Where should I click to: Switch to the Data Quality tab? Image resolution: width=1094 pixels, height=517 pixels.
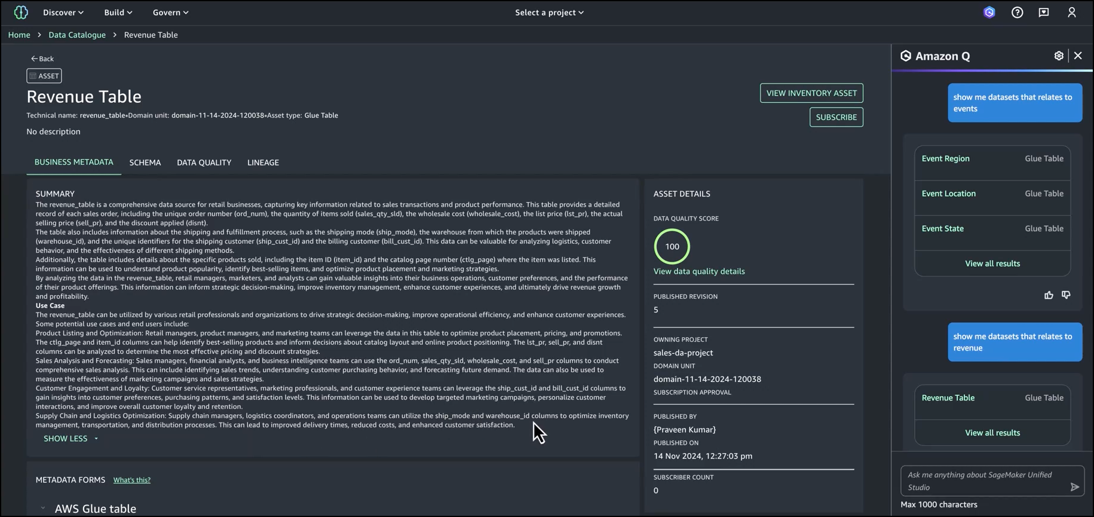[x=204, y=163]
